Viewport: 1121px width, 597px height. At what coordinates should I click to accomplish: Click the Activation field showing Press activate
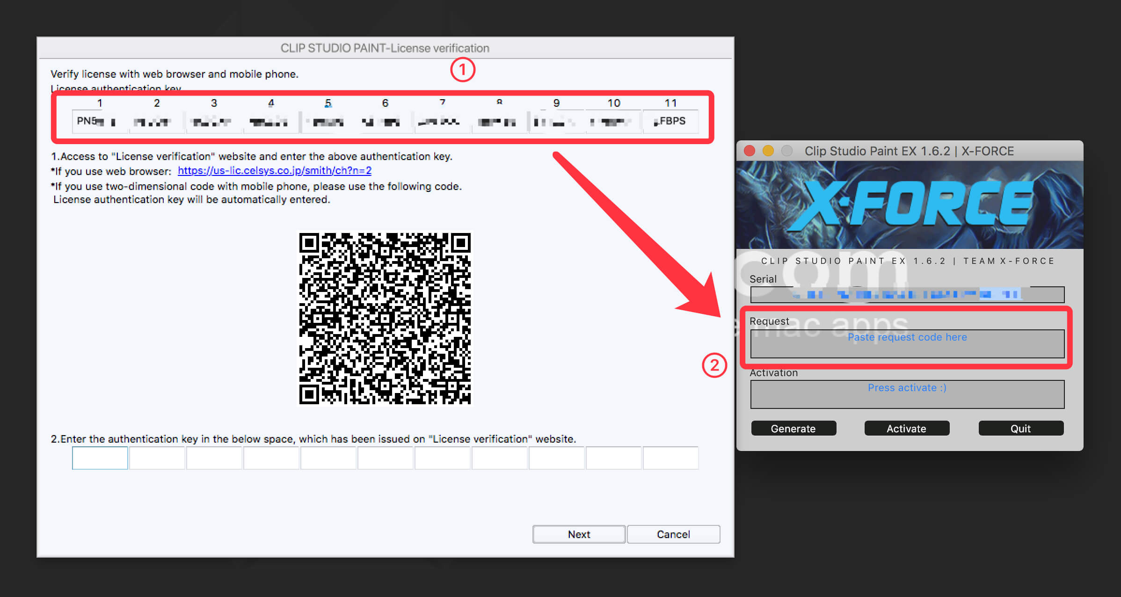point(907,394)
